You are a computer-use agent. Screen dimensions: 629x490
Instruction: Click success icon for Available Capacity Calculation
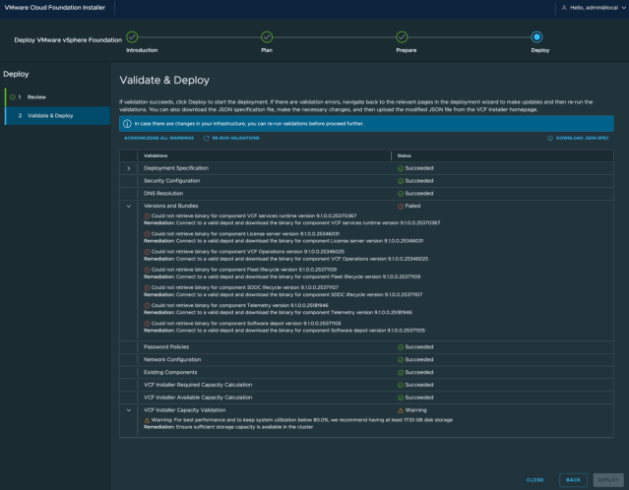click(x=401, y=398)
